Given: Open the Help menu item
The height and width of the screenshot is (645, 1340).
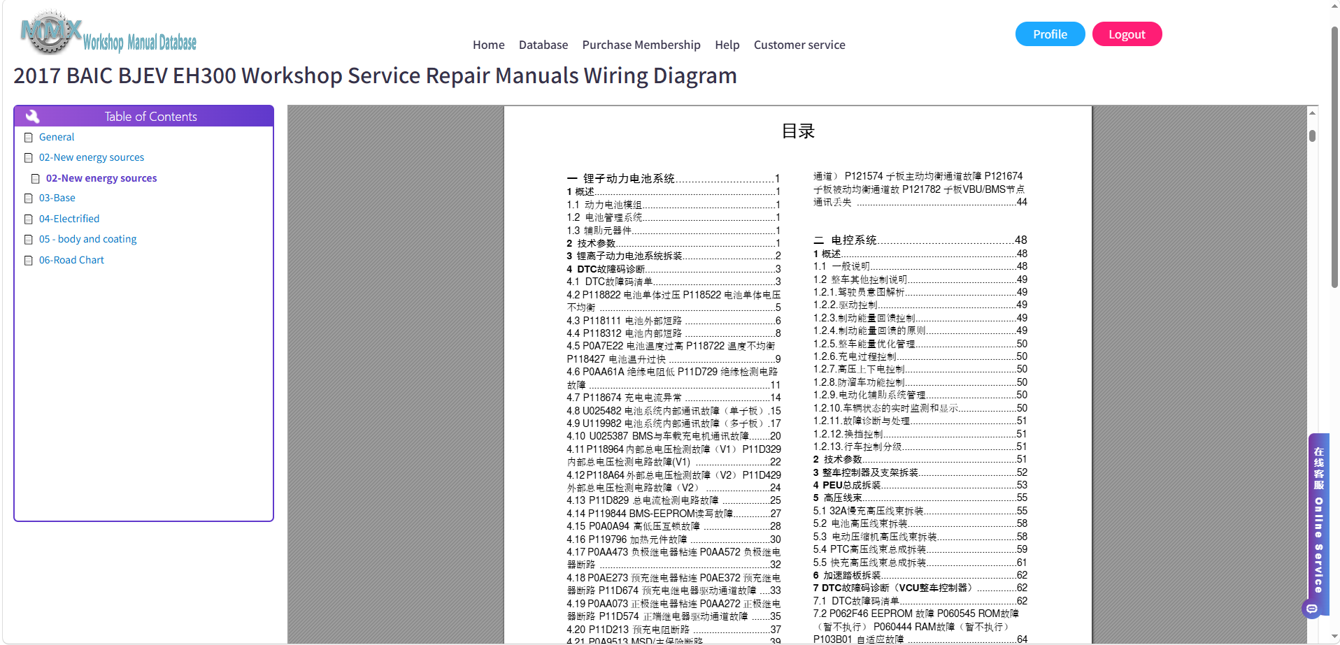Looking at the screenshot, I should pos(727,45).
